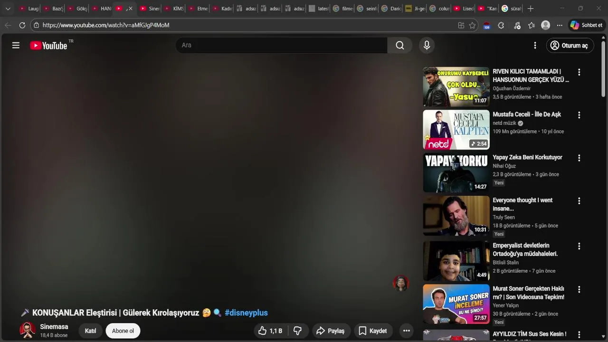Open browser settings and more ellipsis
This screenshot has height=342, width=608.
pyautogui.click(x=560, y=25)
